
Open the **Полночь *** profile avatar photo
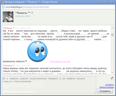pos(8,17)
